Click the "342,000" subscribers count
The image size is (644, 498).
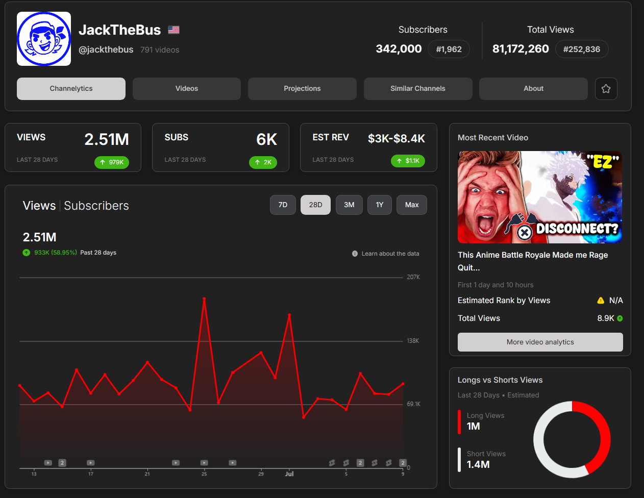(399, 49)
